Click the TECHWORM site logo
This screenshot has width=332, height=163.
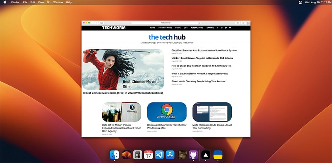[x=114, y=28]
